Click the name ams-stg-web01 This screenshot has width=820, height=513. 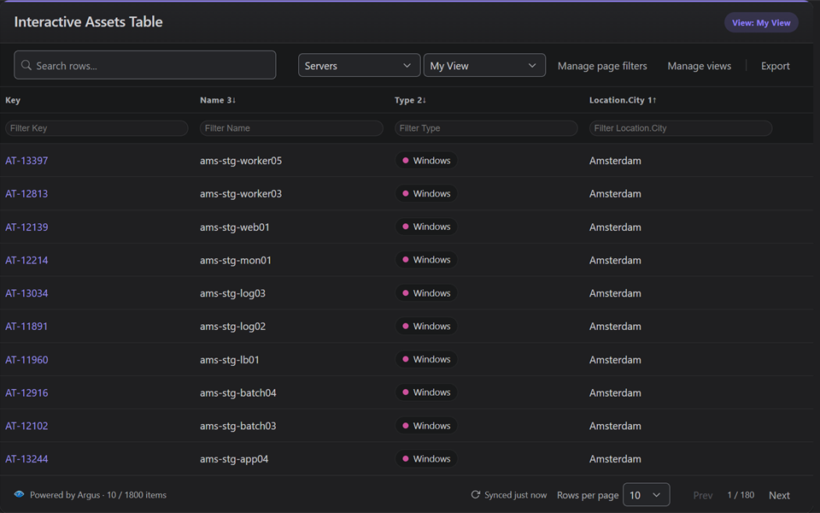point(235,227)
